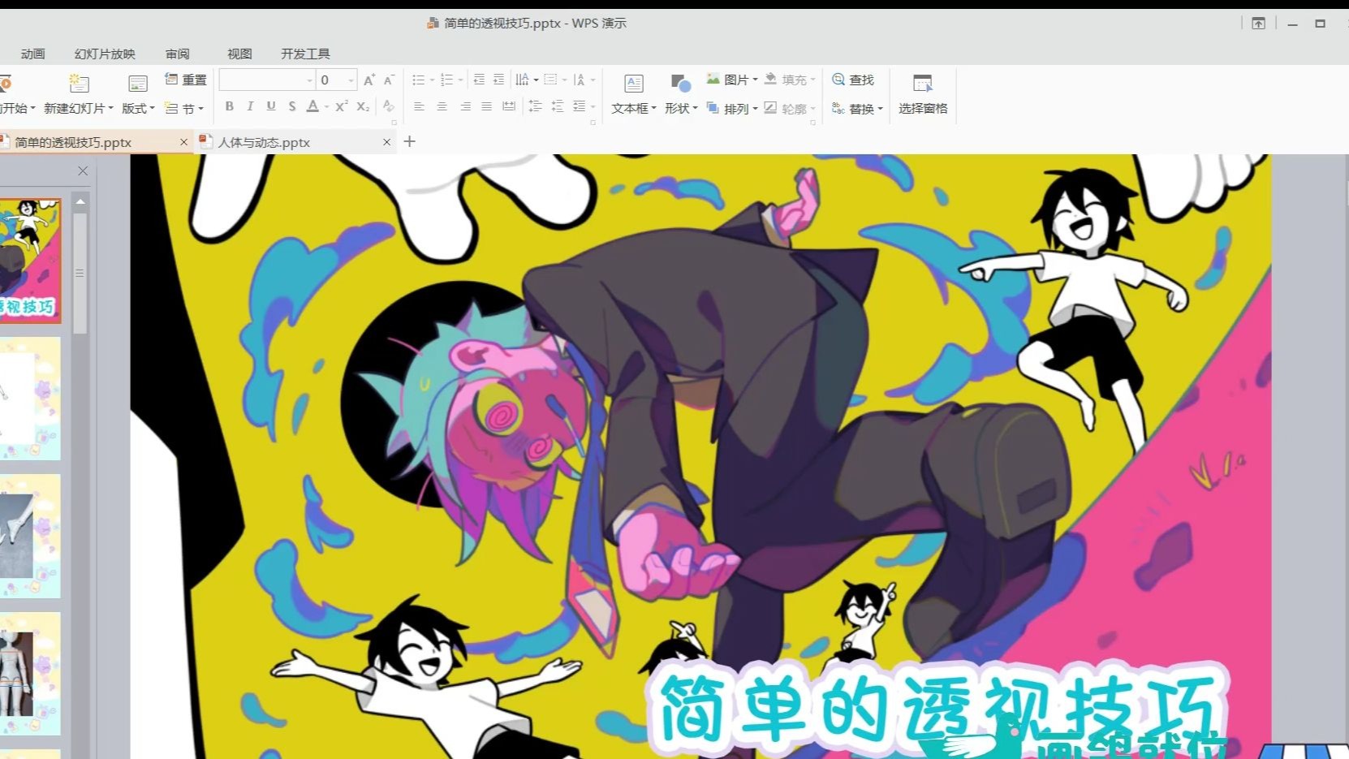Open the font size dropdown

point(351,80)
